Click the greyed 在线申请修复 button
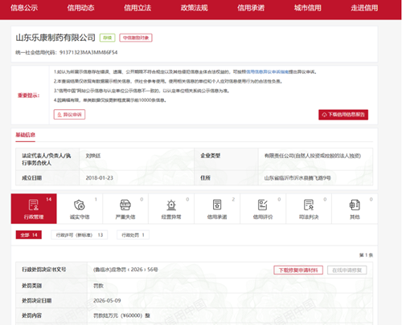This screenshot has height=325, width=402. [x=347, y=270]
